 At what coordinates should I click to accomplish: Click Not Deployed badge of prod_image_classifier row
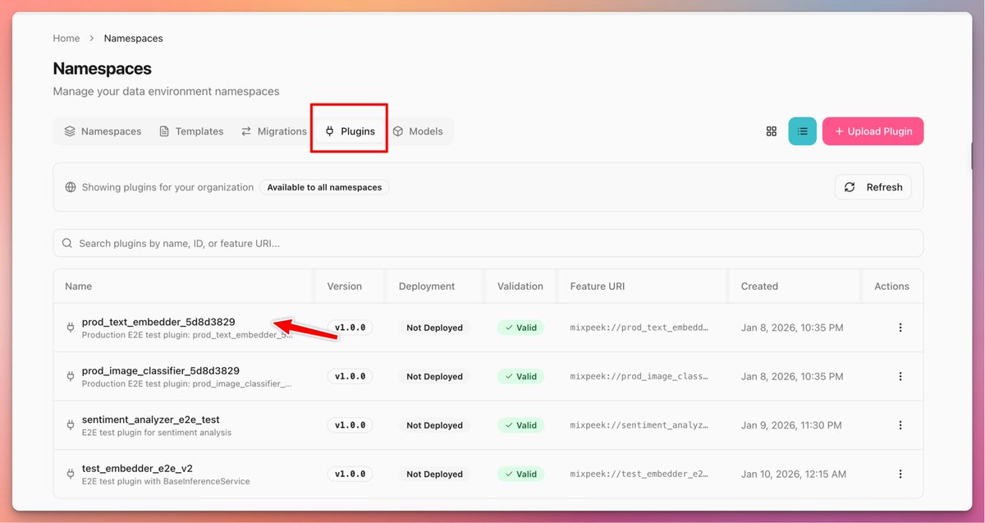(x=435, y=376)
